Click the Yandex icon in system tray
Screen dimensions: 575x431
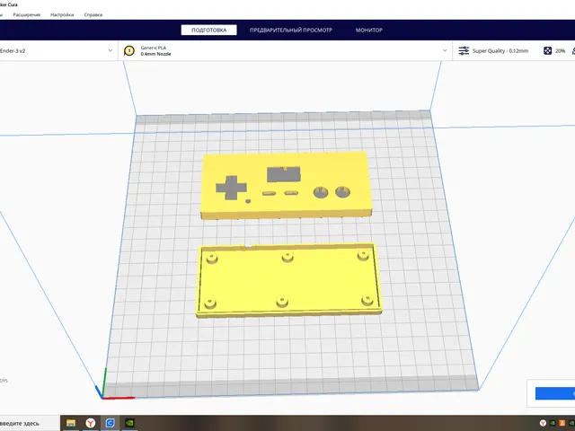click(x=543, y=423)
